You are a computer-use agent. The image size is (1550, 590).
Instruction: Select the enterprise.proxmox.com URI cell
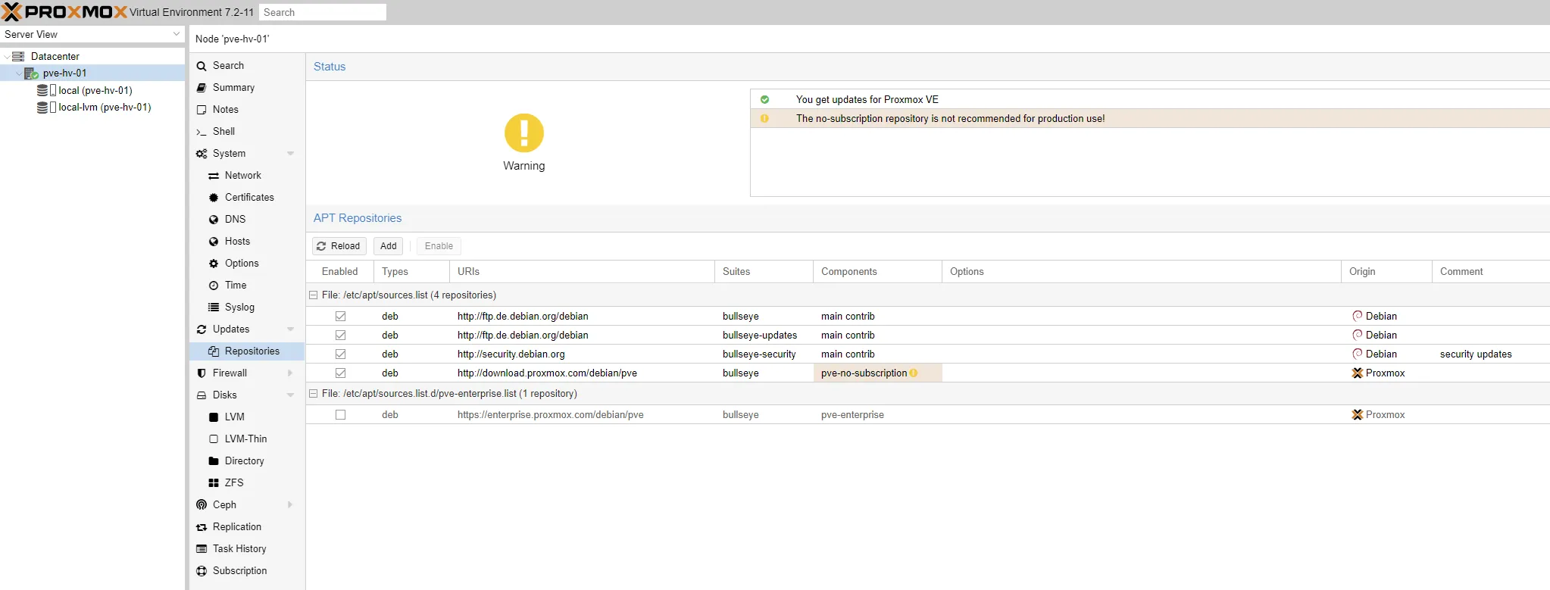(x=582, y=415)
